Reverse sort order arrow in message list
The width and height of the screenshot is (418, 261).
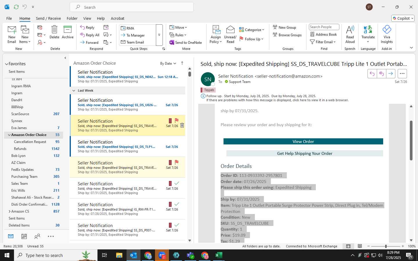182,63
